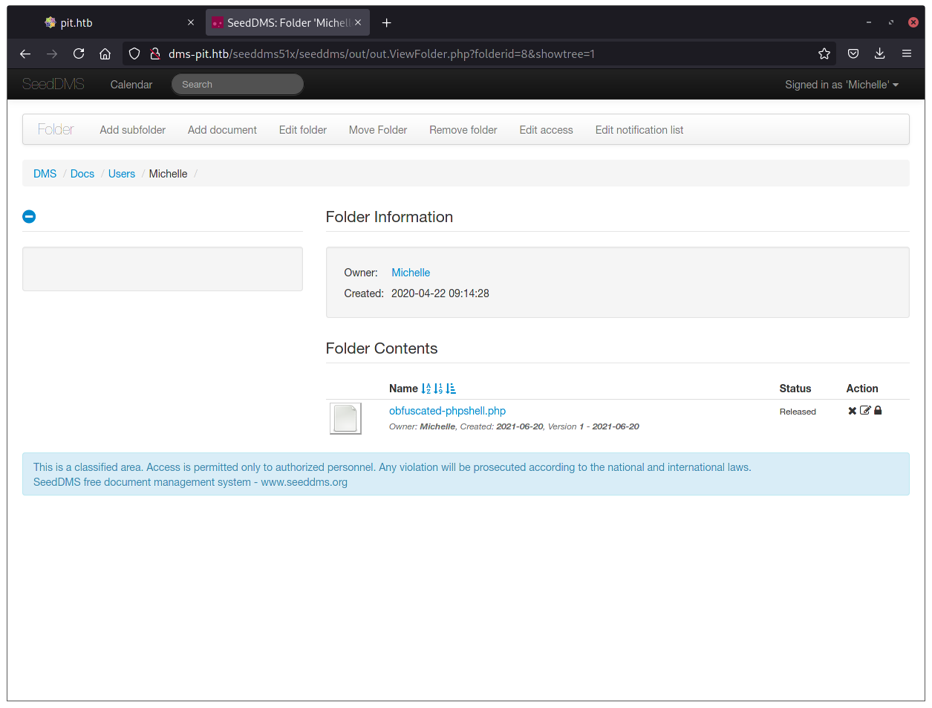This screenshot has width=932, height=708.
Task: Expand the Edit notification list option
Action: point(639,130)
